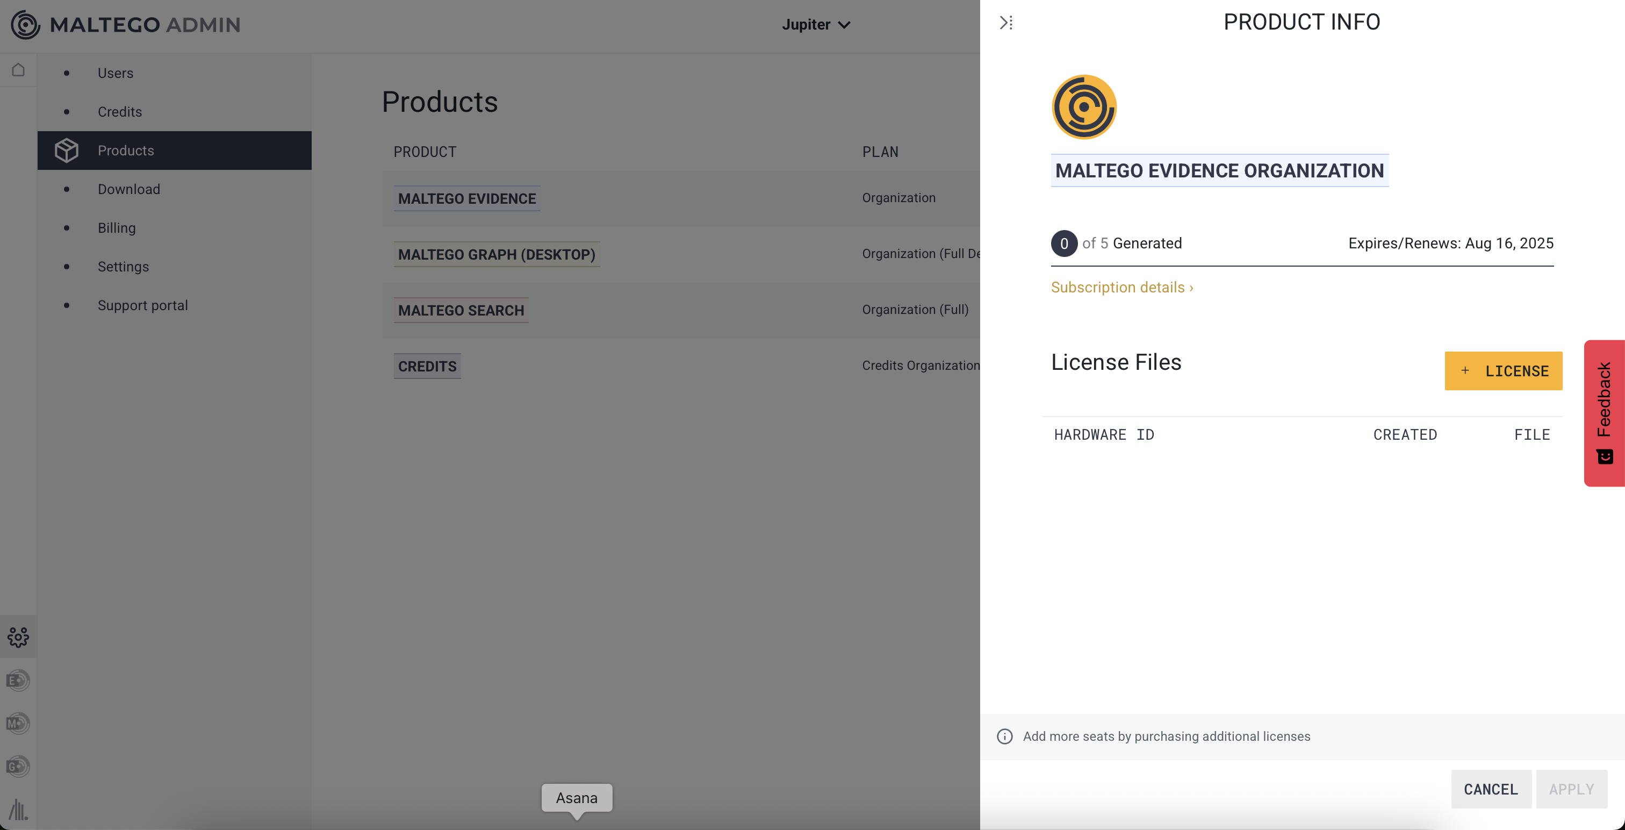1625x830 pixels.
Task: Add a new license with + LICENSE button
Action: [x=1503, y=370]
